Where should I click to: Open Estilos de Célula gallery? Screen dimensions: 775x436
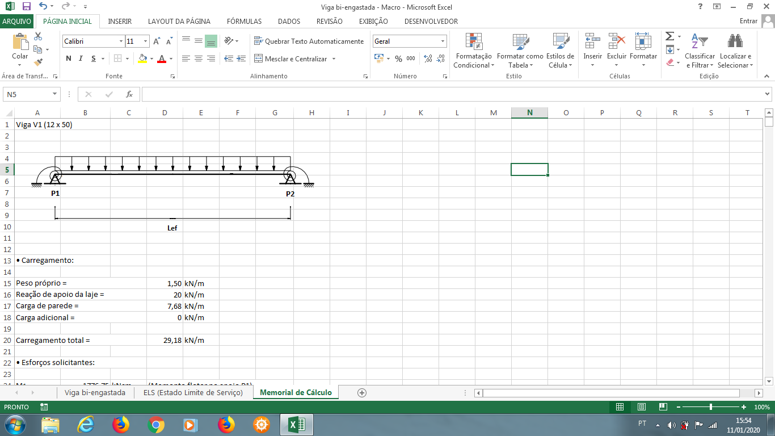[560, 51]
